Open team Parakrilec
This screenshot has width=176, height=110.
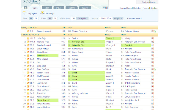click(x=129, y=45)
